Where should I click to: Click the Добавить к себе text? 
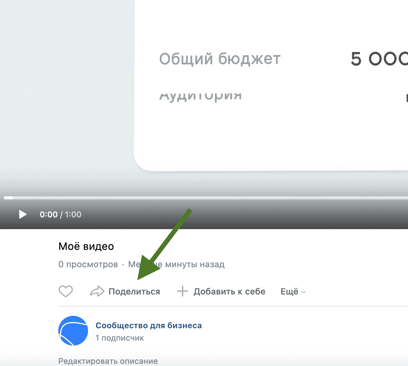tap(229, 292)
